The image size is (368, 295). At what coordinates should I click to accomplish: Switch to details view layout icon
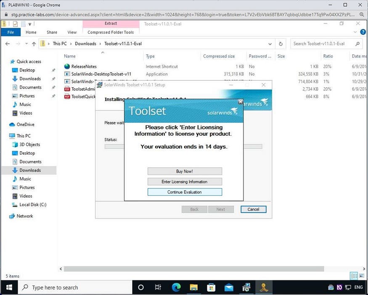pyautogui.click(x=354, y=276)
